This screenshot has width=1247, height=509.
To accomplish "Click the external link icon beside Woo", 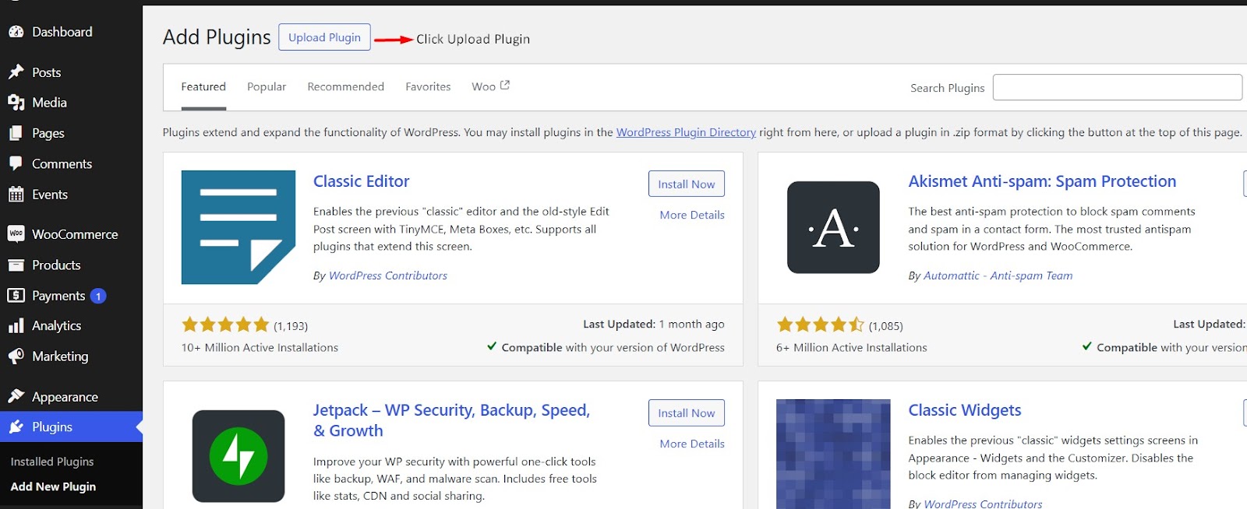I will click(505, 86).
